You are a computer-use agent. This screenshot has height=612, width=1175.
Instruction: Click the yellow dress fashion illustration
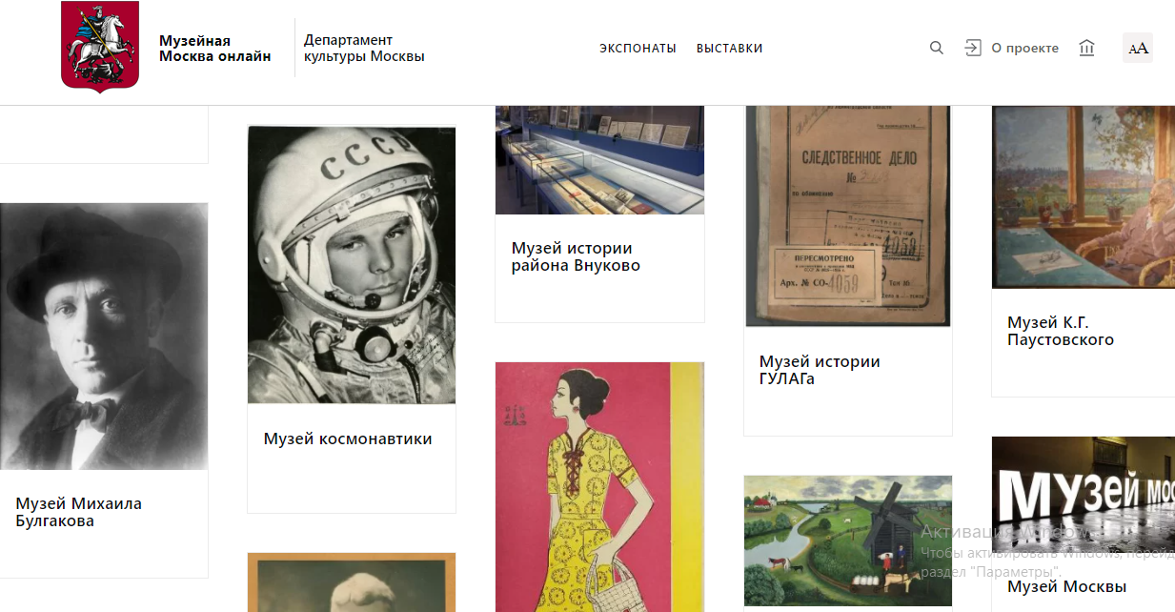tap(599, 487)
